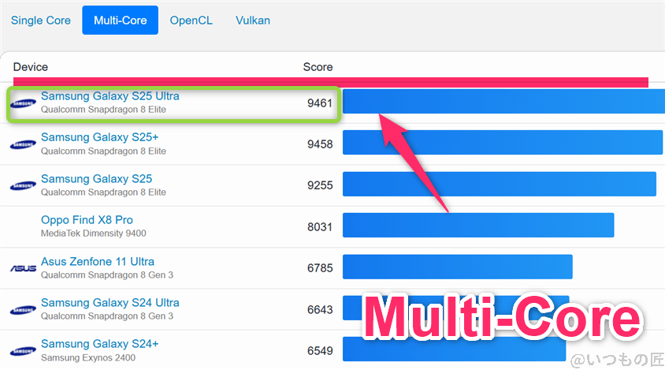Click the 9255 score for Galaxy S25
The width and height of the screenshot is (665, 370).
coord(320,185)
